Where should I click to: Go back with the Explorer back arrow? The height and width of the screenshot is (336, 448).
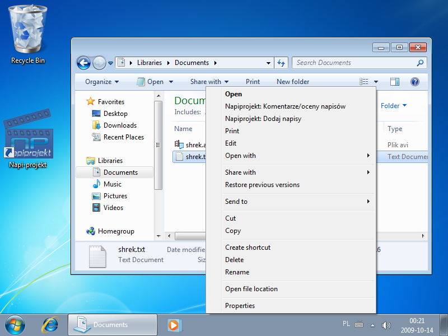coord(83,63)
